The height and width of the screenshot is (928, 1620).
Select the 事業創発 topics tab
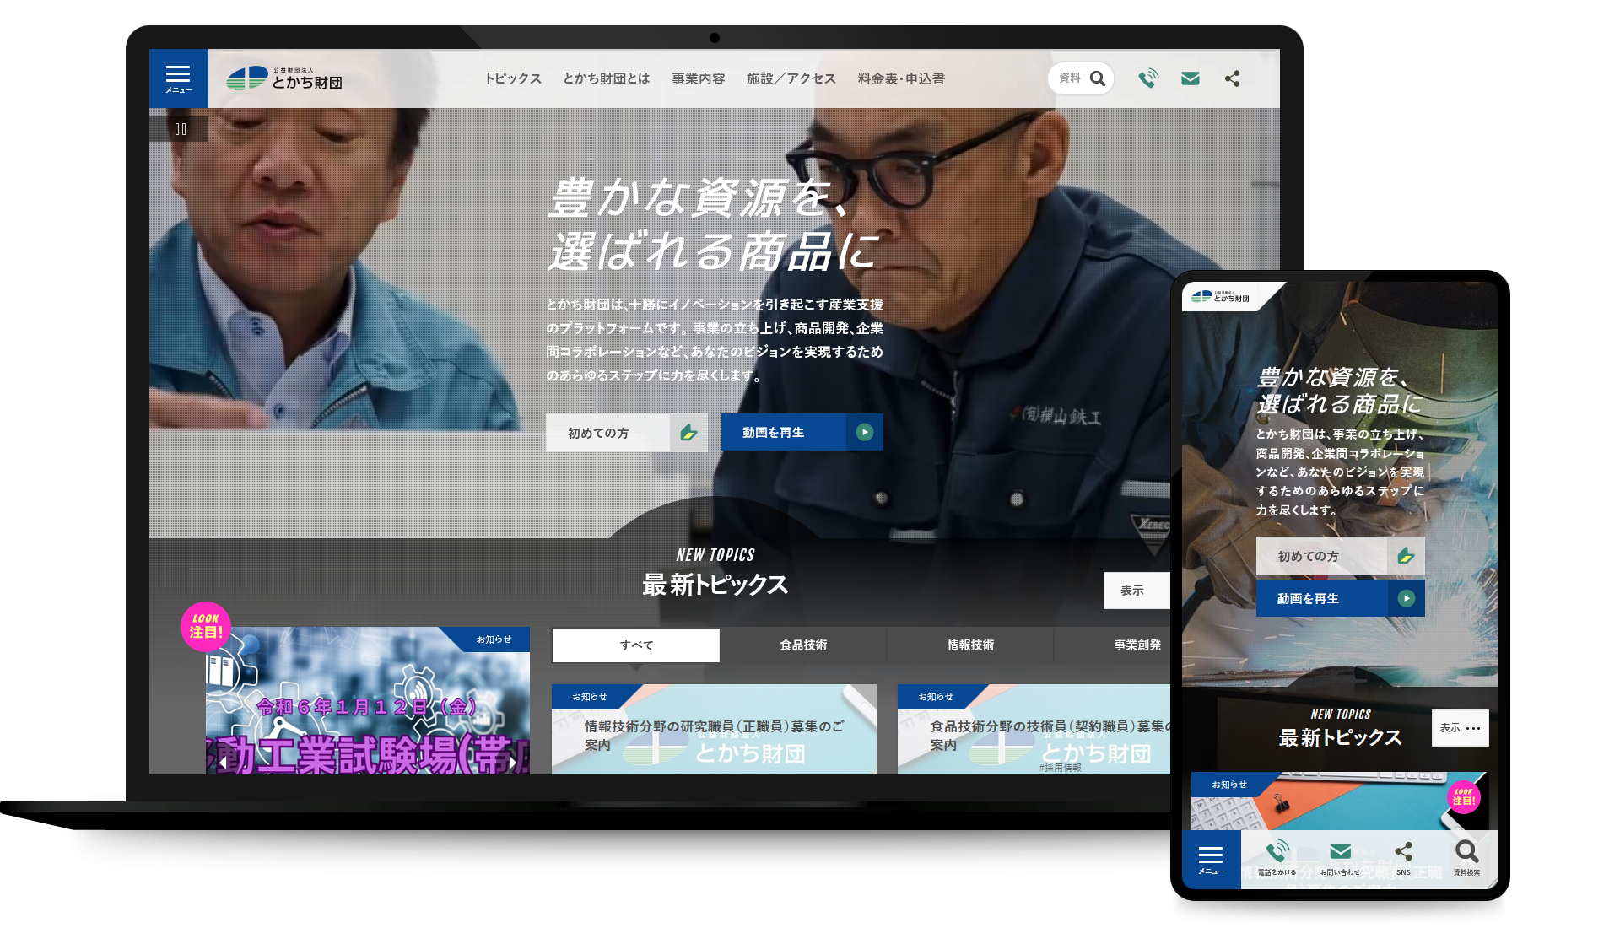tap(1113, 645)
